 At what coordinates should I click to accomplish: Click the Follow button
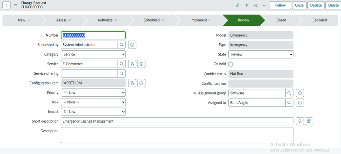[280, 5]
